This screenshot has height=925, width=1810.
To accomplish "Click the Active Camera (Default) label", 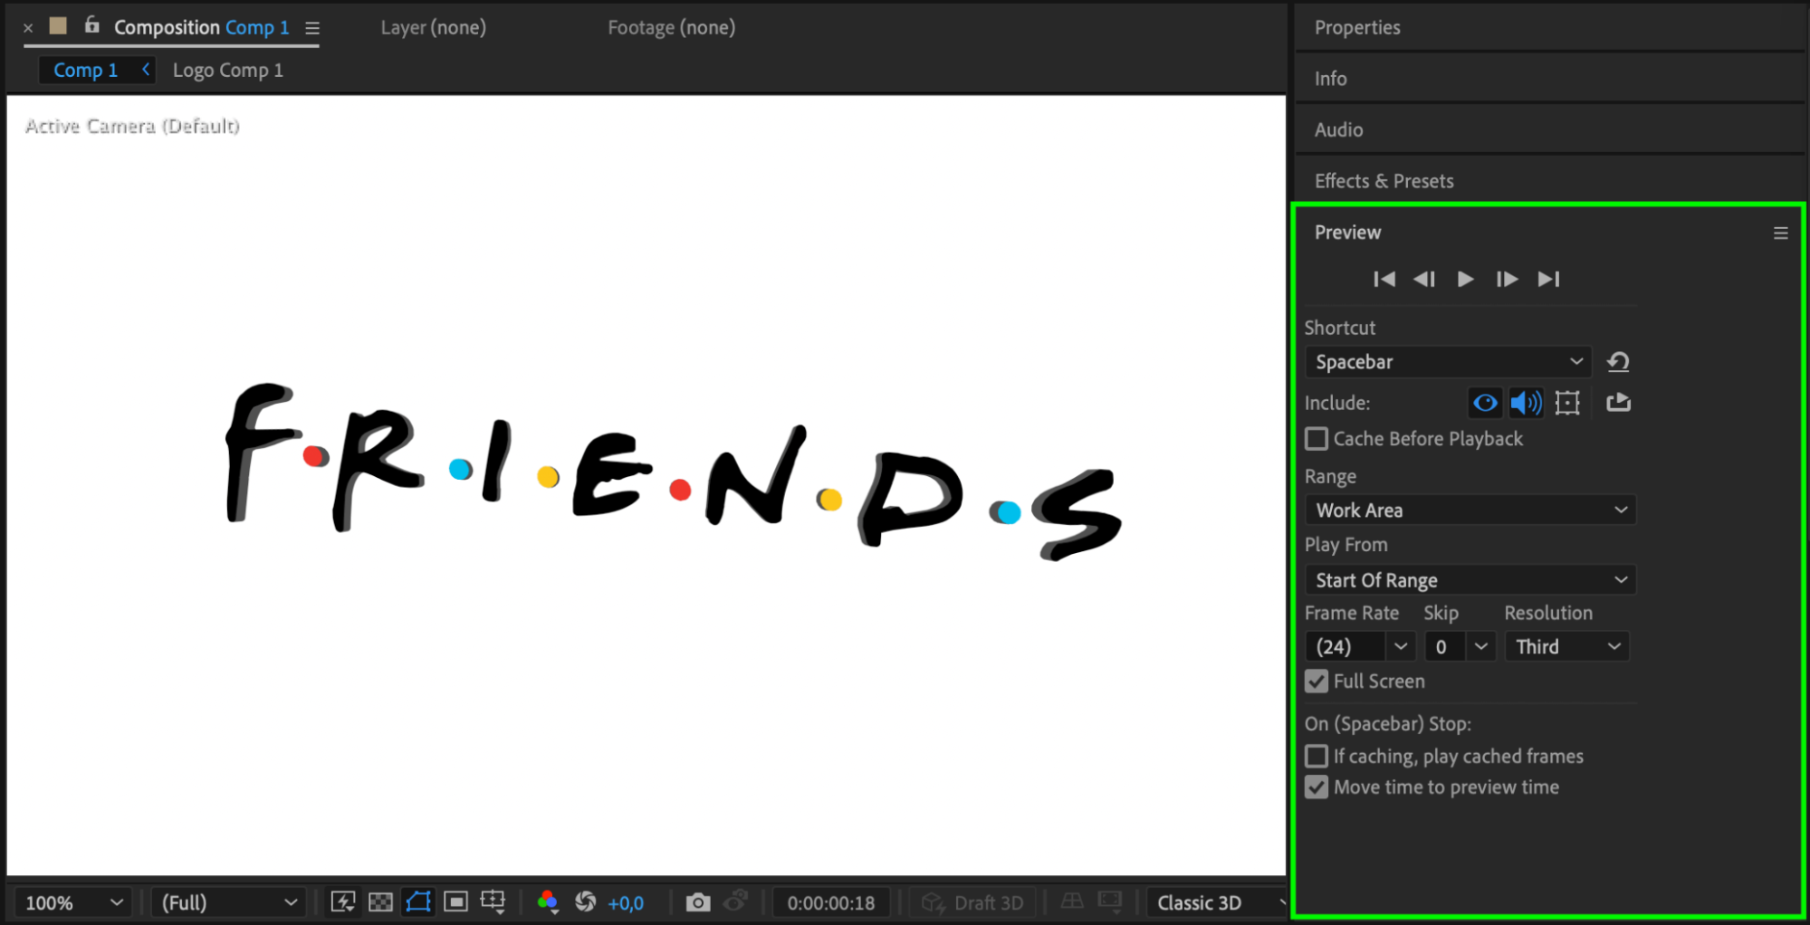I will [132, 126].
